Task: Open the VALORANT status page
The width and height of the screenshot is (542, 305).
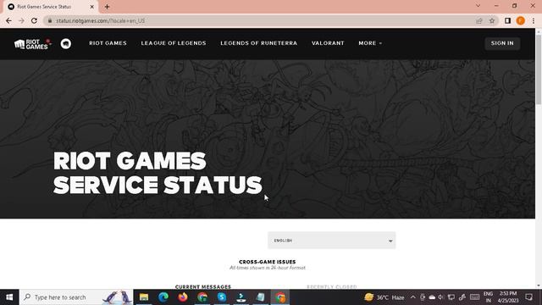Action: pyautogui.click(x=328, y=43)
